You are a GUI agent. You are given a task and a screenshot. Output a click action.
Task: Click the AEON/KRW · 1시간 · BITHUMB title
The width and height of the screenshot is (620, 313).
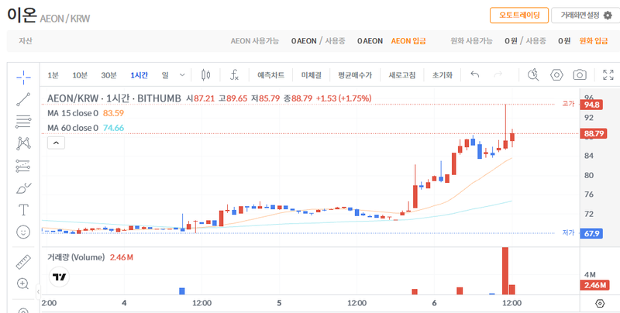click(x=114, y=98)
